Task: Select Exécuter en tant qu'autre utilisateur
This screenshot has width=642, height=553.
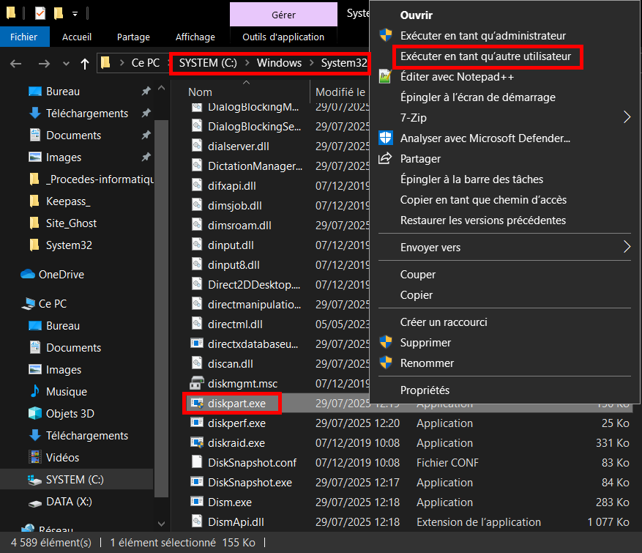Action: click(x=488, y=56)
